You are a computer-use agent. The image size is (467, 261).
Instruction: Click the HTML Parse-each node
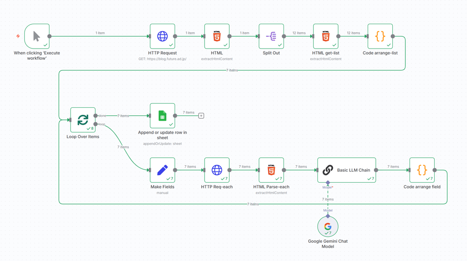(x=271, y=170)
